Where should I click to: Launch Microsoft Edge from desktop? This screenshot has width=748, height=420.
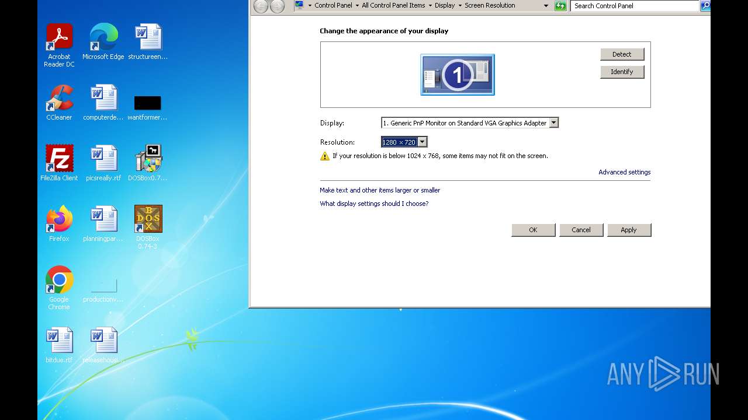click(x=103, y=42)
